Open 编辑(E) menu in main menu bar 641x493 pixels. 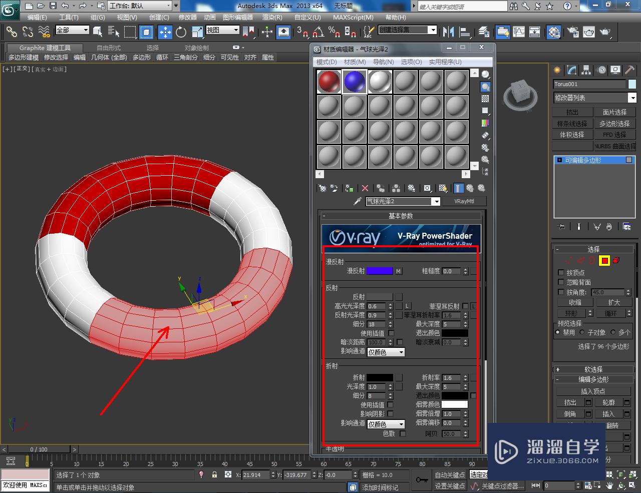click(x=38, y=17)
